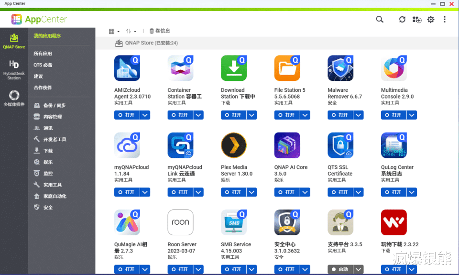
Task: Click the QNAP Store (已安装:24) header
Action: pos(146,43)
